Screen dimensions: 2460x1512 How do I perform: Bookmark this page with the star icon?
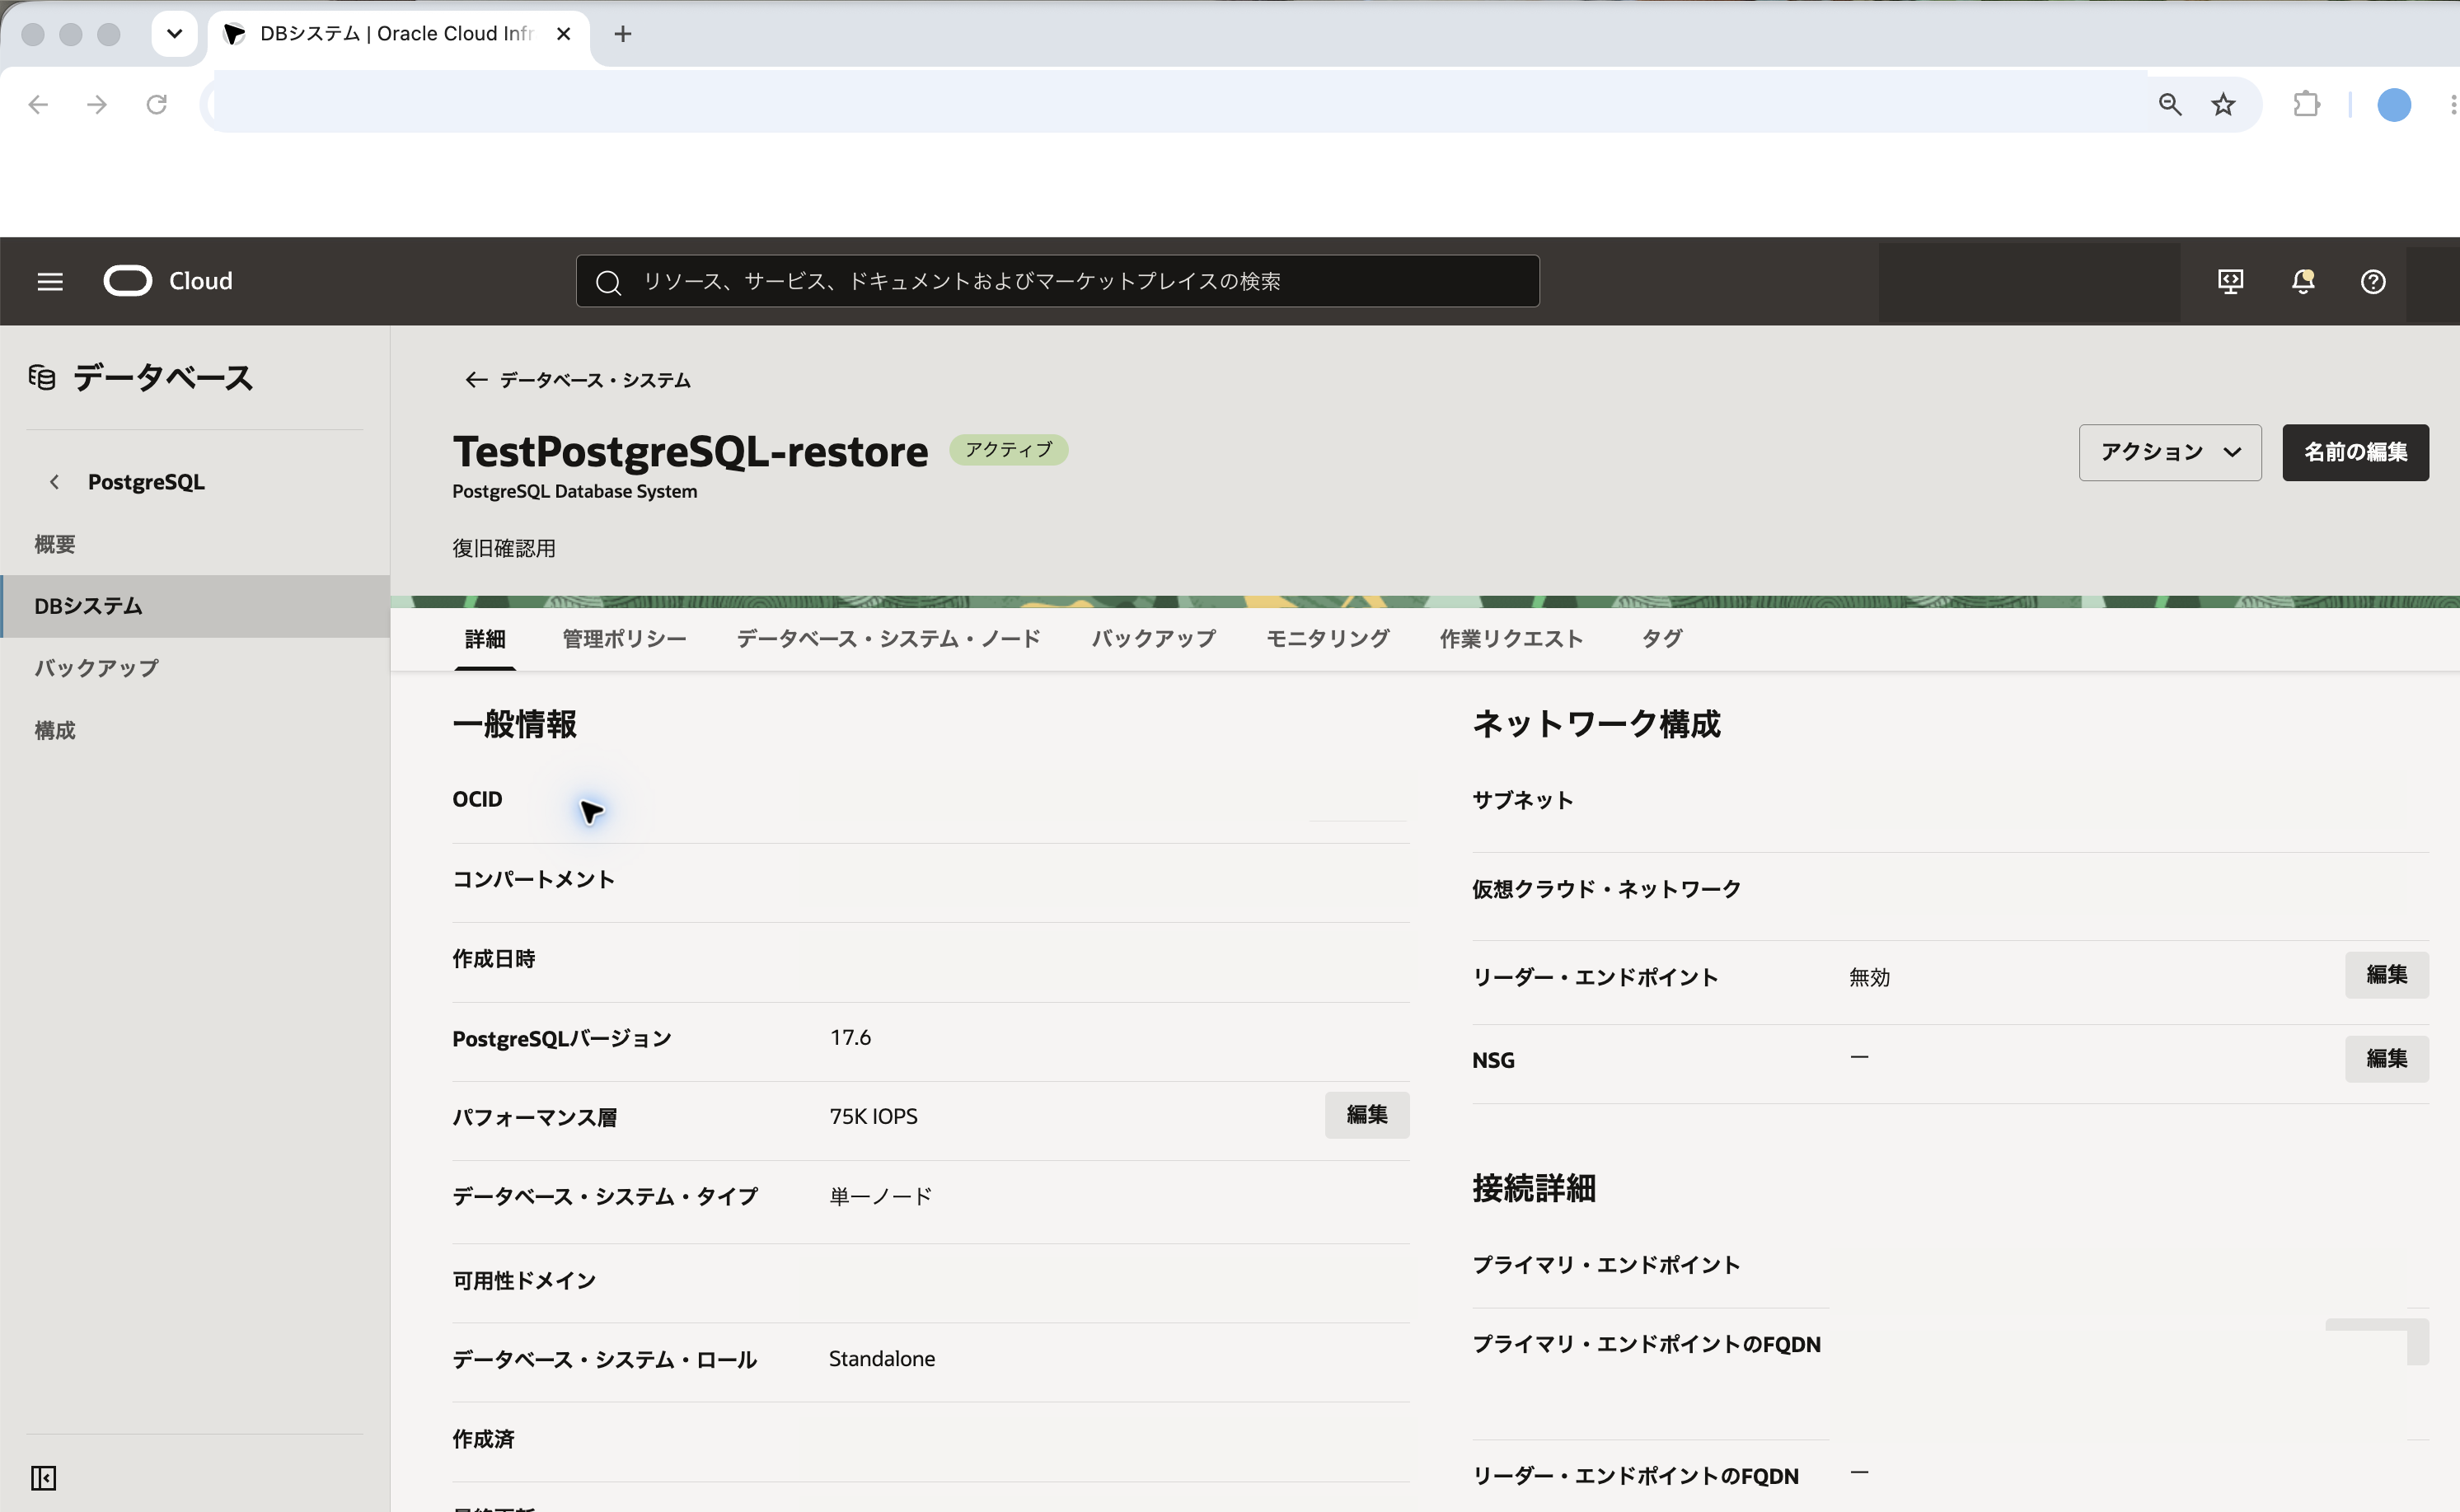pos(2223,104)
